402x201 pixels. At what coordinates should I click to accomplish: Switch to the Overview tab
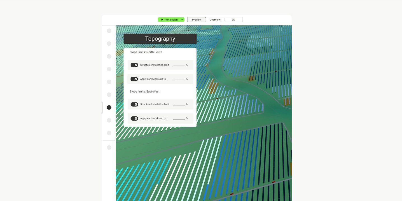[x=215, y=20]
